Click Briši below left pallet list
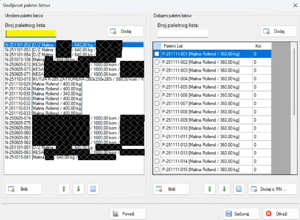The width and height of the screenshot is (300, 220). click(x=24, y=189)
